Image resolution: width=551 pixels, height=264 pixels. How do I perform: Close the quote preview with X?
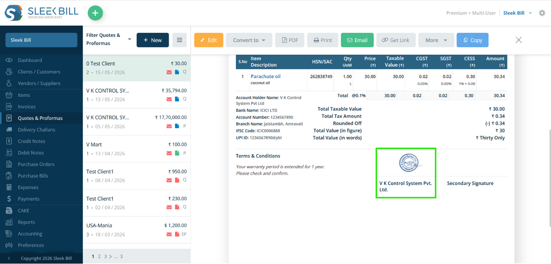tap(519, 40)
